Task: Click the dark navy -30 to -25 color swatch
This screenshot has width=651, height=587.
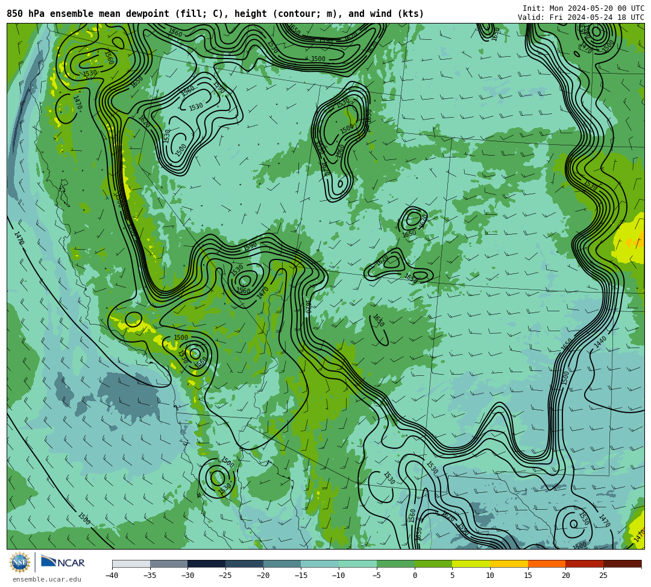Action: 207,563
